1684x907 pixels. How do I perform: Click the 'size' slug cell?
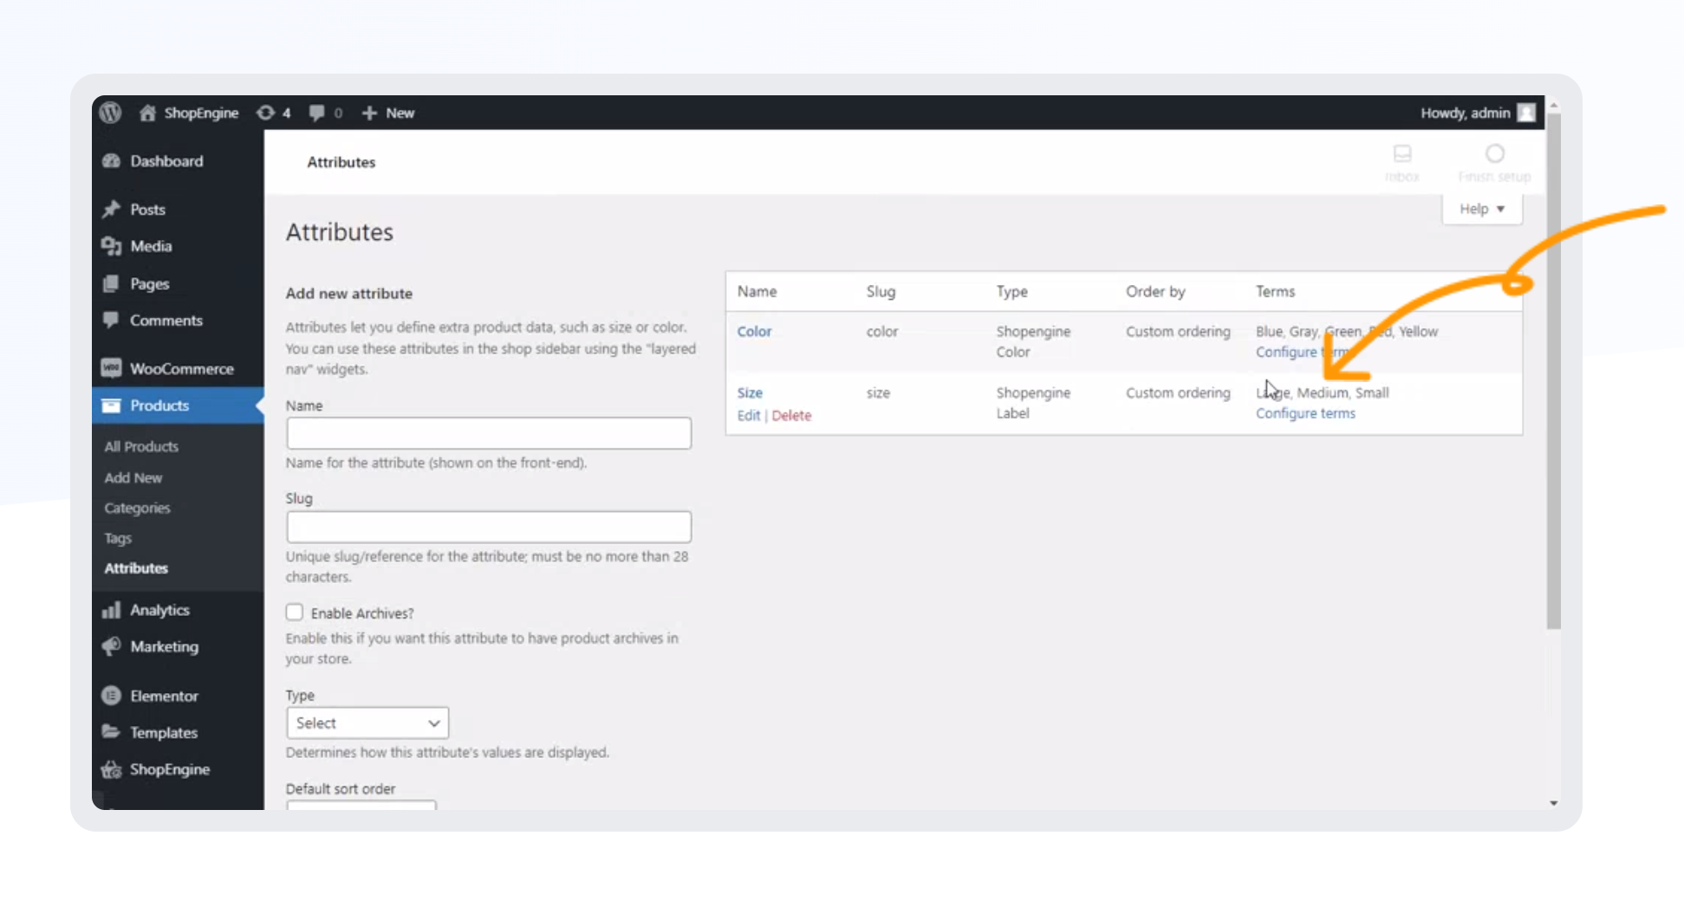tap(878, 392)
